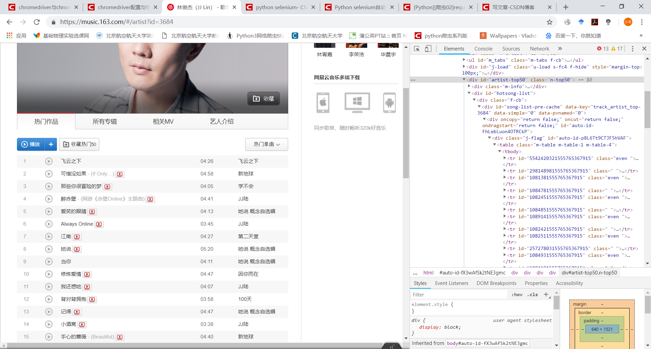Close the 林俊杰 (JJ Lin) browser tab
The image size is (651, 349).
(x=234, y=7)
